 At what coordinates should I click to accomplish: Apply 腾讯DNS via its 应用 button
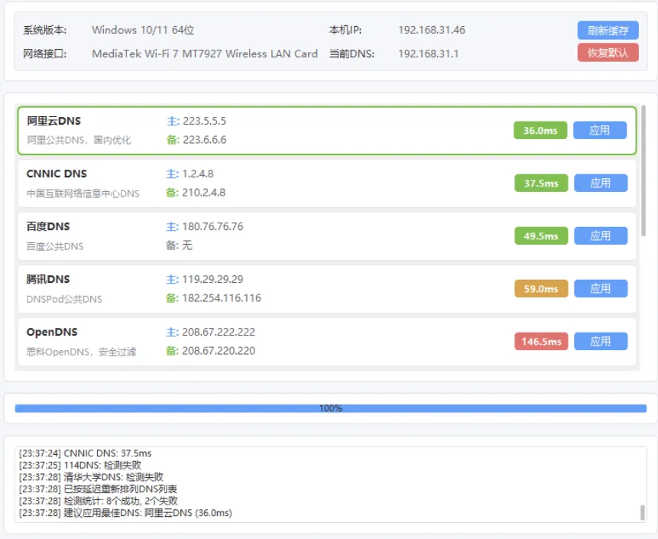click(x=600, y=288)
